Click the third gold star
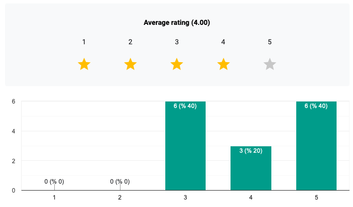The width and height of the screenshot is (353, 207). (x=177, y=64)
